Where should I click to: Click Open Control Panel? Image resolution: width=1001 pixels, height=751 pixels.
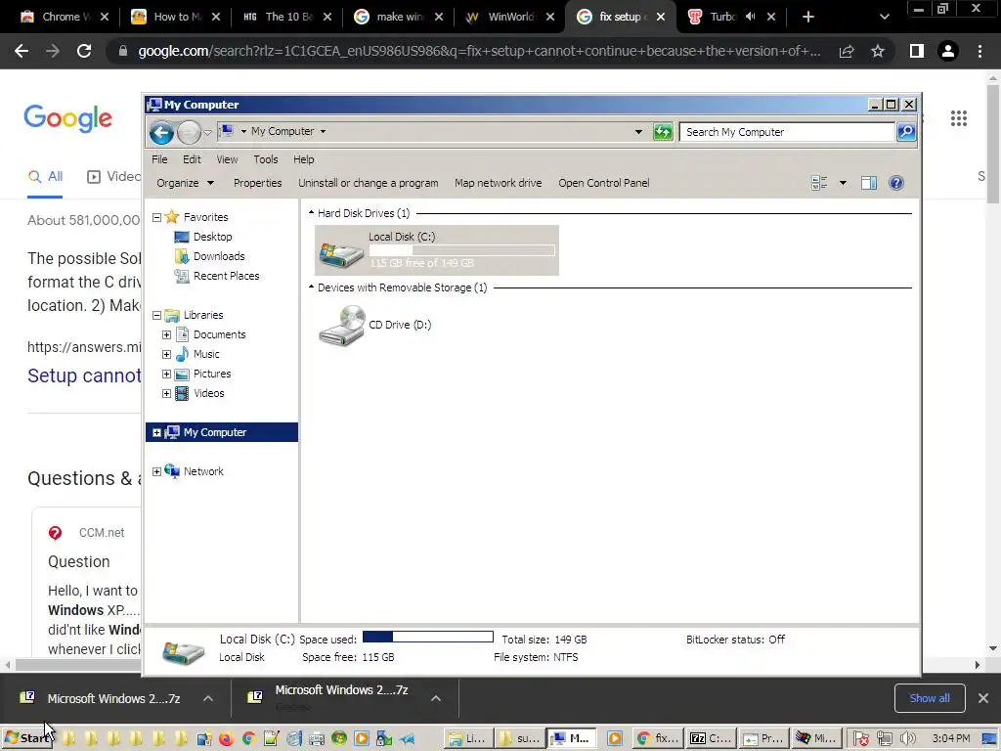point(604,183)
